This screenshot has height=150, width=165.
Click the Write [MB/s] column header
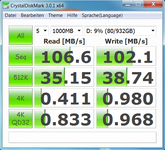click(x=126, y=41)
